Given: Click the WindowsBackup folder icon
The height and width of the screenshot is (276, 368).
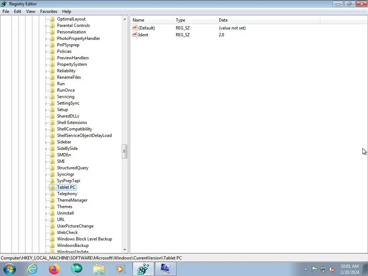Looking at the screenshot, I should pyautogui.click(x=52, y=245).
